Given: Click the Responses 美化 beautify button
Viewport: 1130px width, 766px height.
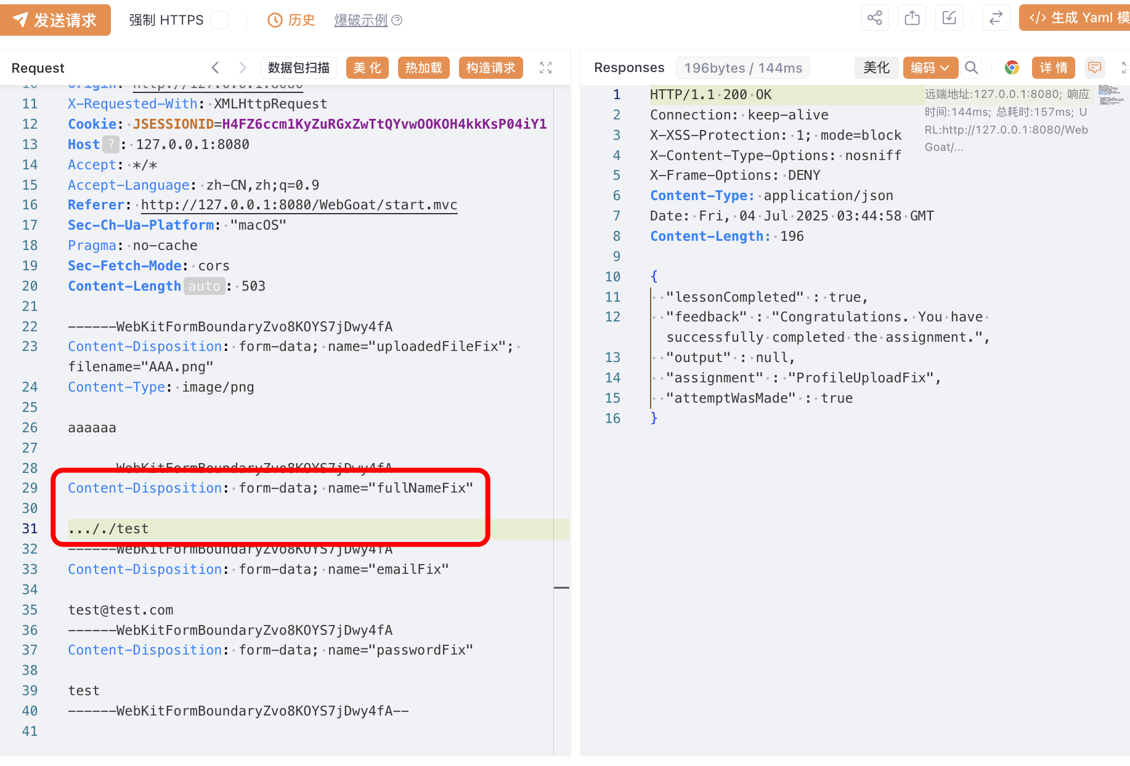Looking at the screenshot, I should pos(876,68).
